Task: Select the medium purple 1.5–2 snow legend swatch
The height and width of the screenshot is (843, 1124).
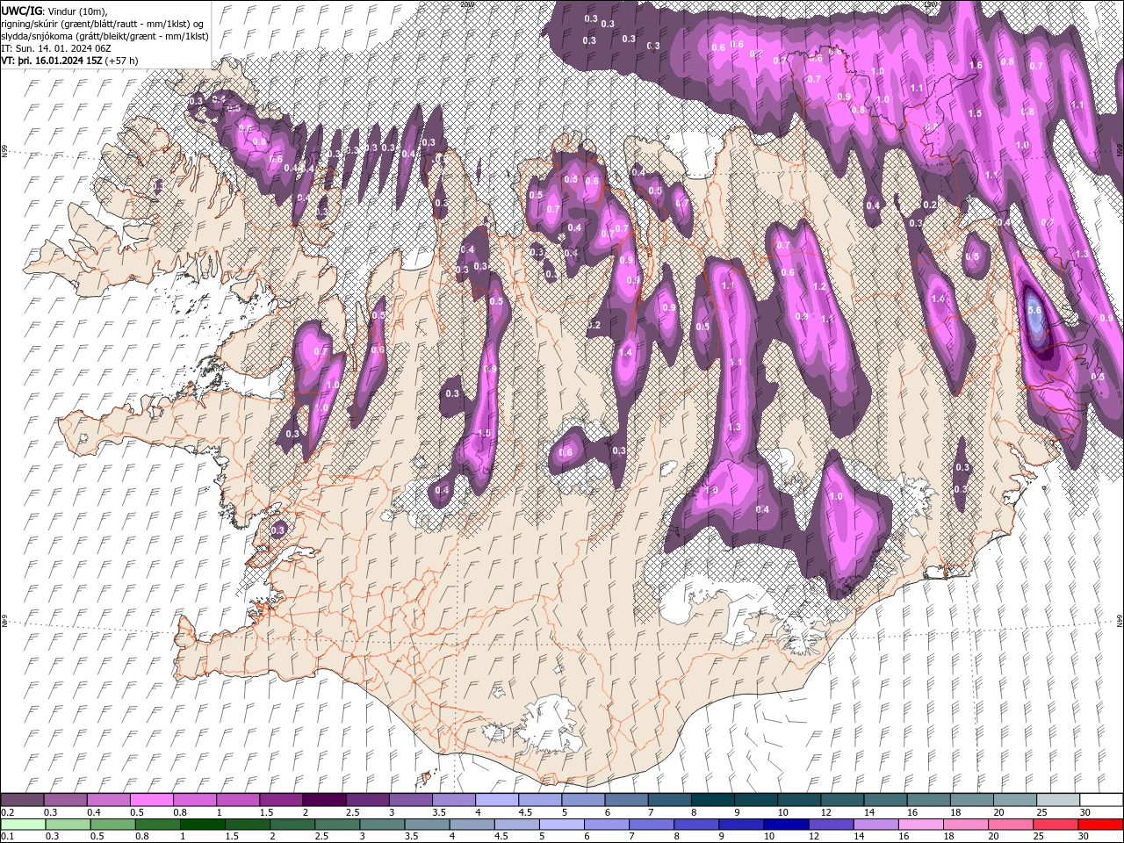Action: (x=280, y=800)
